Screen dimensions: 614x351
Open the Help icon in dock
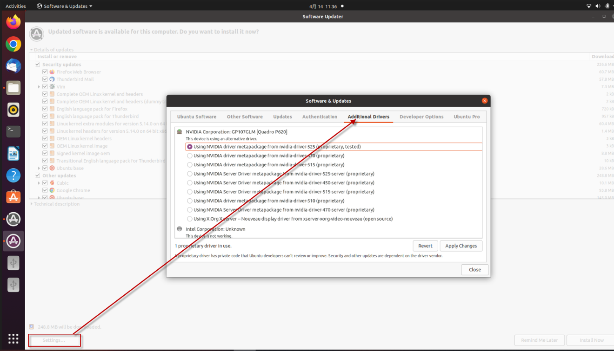(13, 175)
